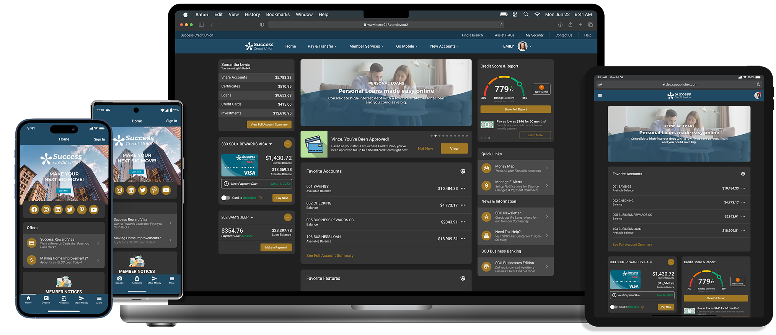Click View Full Account Summary button
The height and width of the screenshot is (335, 776).
click(x=269, y=125)
